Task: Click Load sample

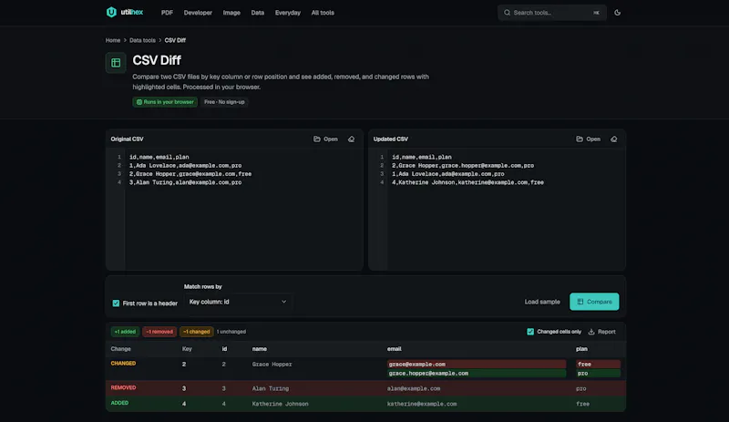Action: [x=542, y=302]
